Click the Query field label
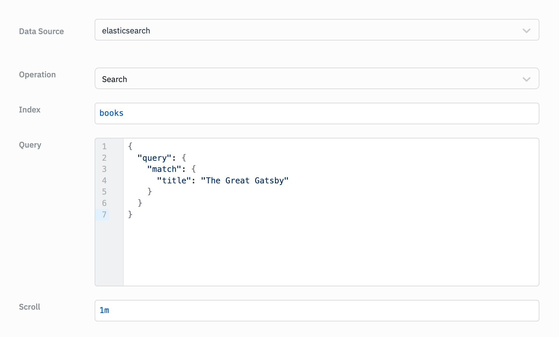Viewport: 559px width, 337px height. coord(30,145)
